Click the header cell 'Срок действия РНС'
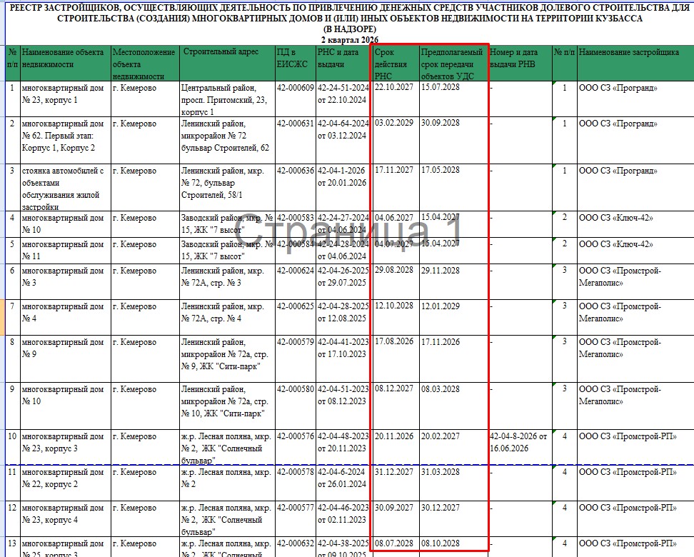694x557 pixels. [396, 64]
